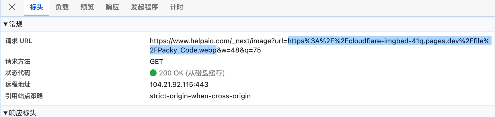Collapse the 常规 section triangle
Image resolution: width=495 pixels, height=117 pixels.
5,24
